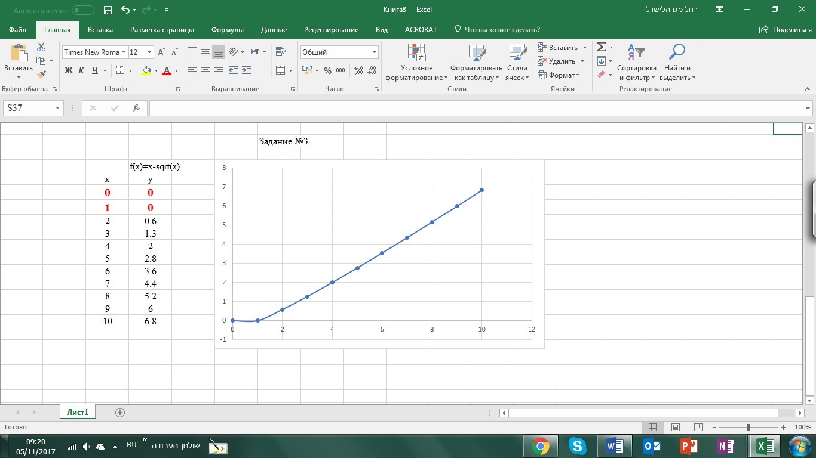This screenshot has width=816, height=458.
Task: Open the Файл tab
Action: pyautogui.click(x=18, y=30)
